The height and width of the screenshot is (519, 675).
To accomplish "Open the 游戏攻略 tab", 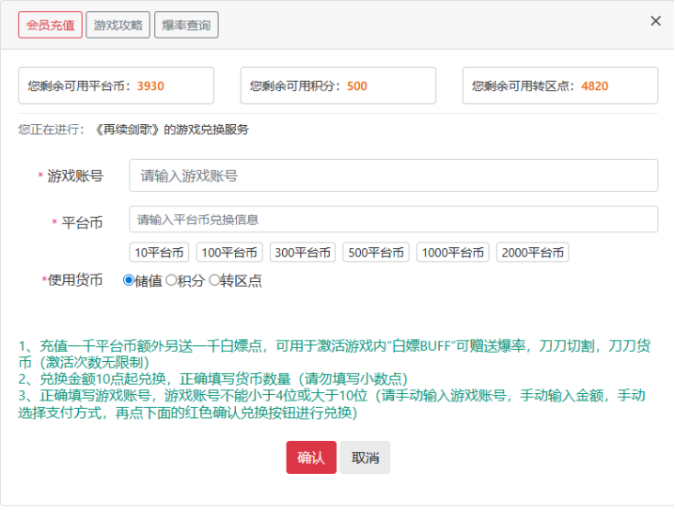I will [118, 25].
